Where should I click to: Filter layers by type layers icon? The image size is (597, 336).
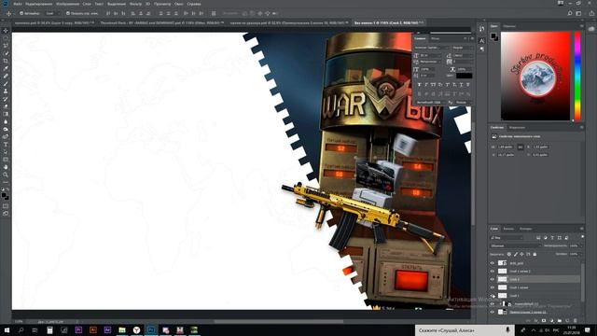552,238
